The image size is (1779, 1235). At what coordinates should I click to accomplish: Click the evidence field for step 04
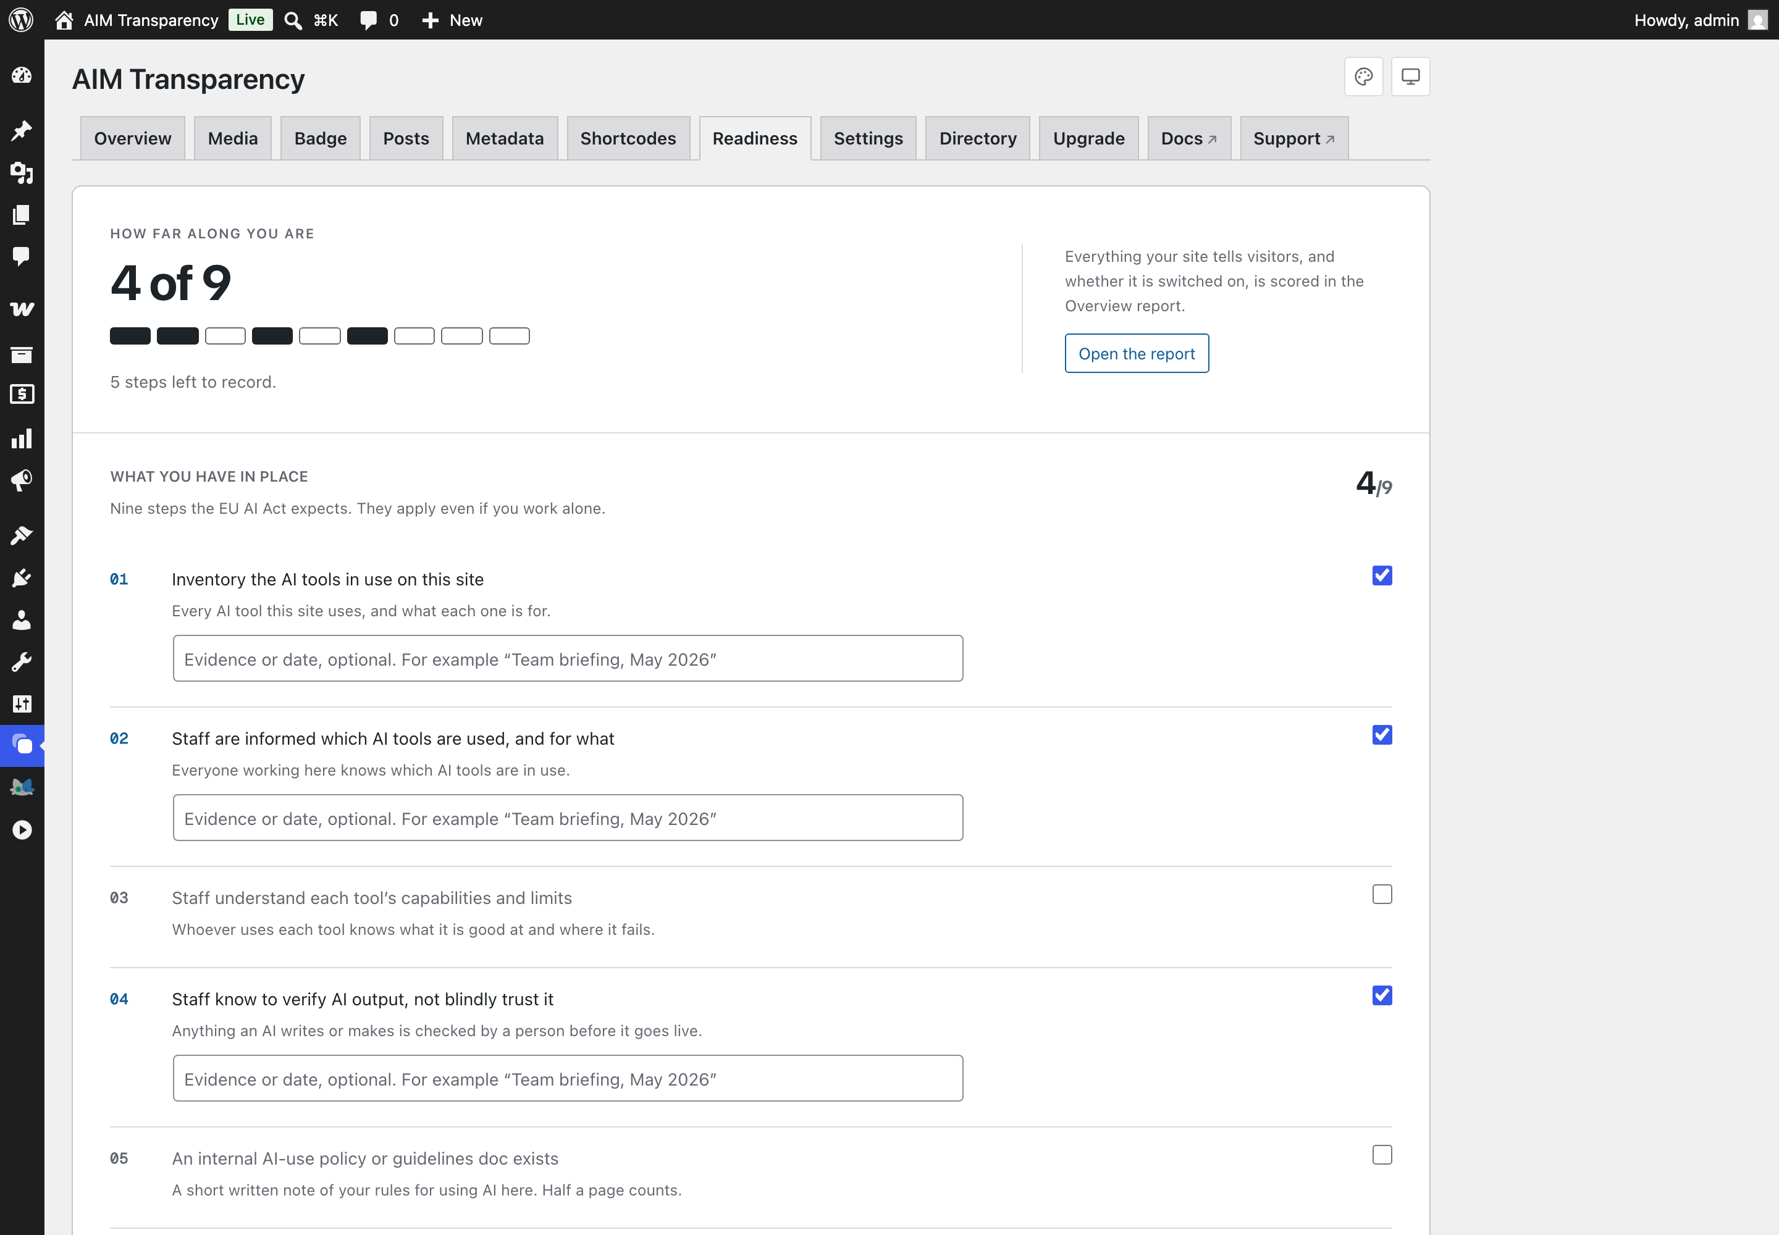click(568, 1079)
